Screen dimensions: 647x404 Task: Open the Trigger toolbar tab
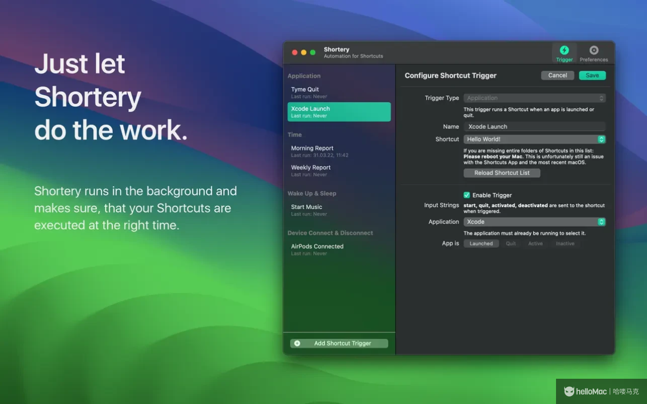(564, 53)
